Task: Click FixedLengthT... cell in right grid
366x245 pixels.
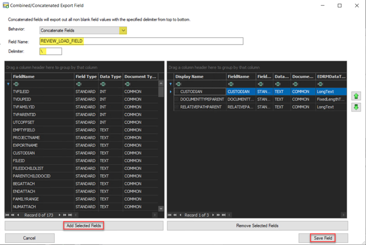Action: [x=331, y=99]
